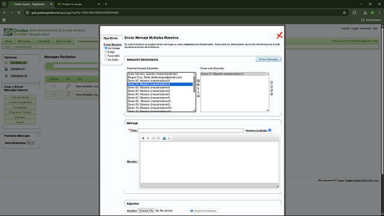Screen dimensions: 384x216
Task: Click the Italic formatting icon in editor
Action: point(148,139)
